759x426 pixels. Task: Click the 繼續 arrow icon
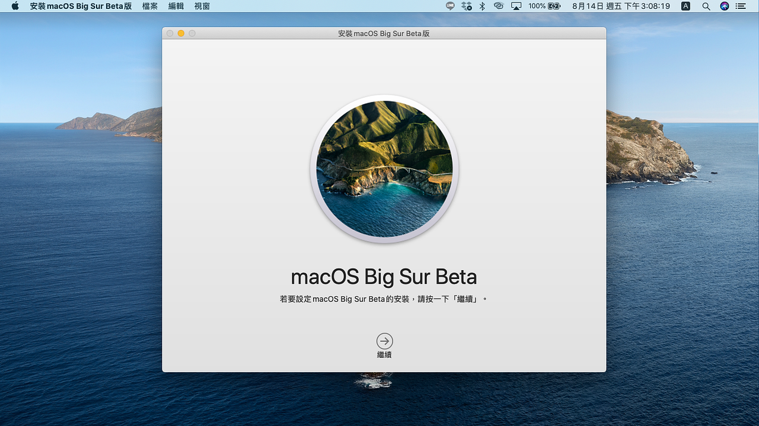pos(384,341)
